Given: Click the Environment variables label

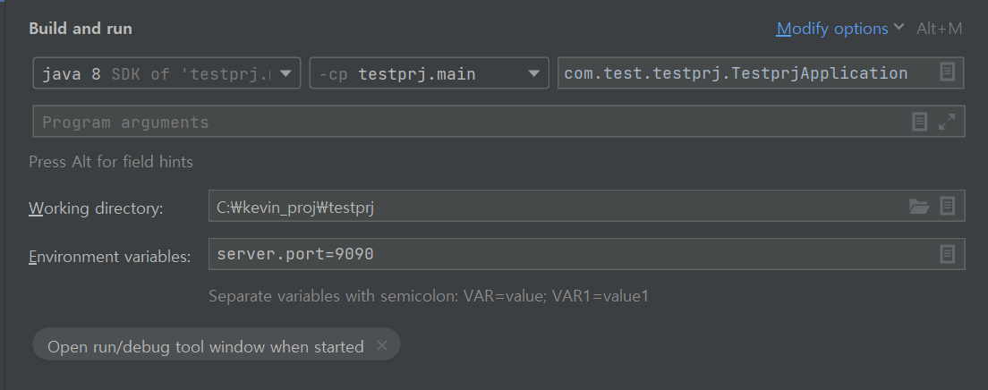Looking at the screenshot, I should [x=110, y=257].
